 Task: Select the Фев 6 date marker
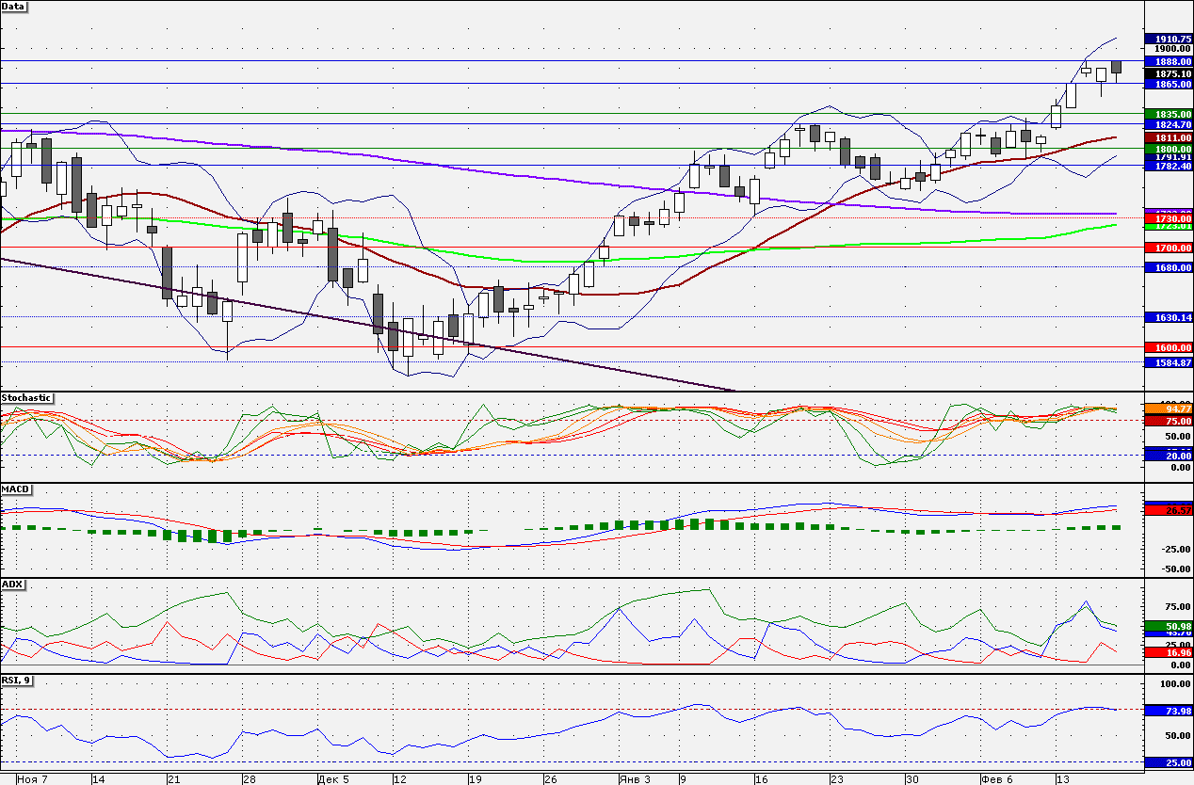[997, 779]
